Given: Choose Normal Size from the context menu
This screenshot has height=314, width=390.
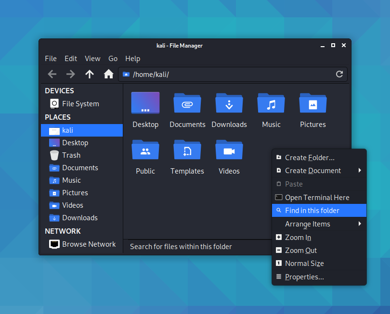Looking at the screenshot, I should pos(319,264).
